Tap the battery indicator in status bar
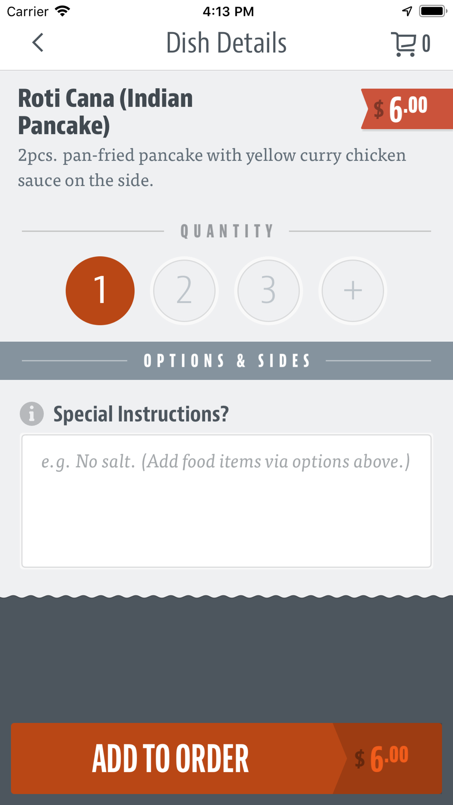Image resolution: width=453 pixels, height=805 pixels. 434,11
